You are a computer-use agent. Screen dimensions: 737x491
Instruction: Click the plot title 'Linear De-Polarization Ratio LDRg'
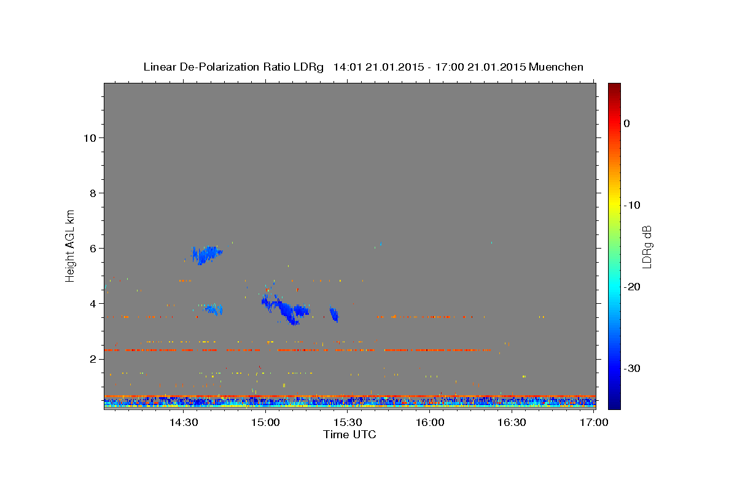(233, 67)
